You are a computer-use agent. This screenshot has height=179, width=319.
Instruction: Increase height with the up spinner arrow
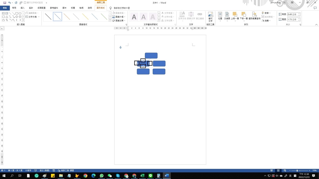tap(299, 13)
